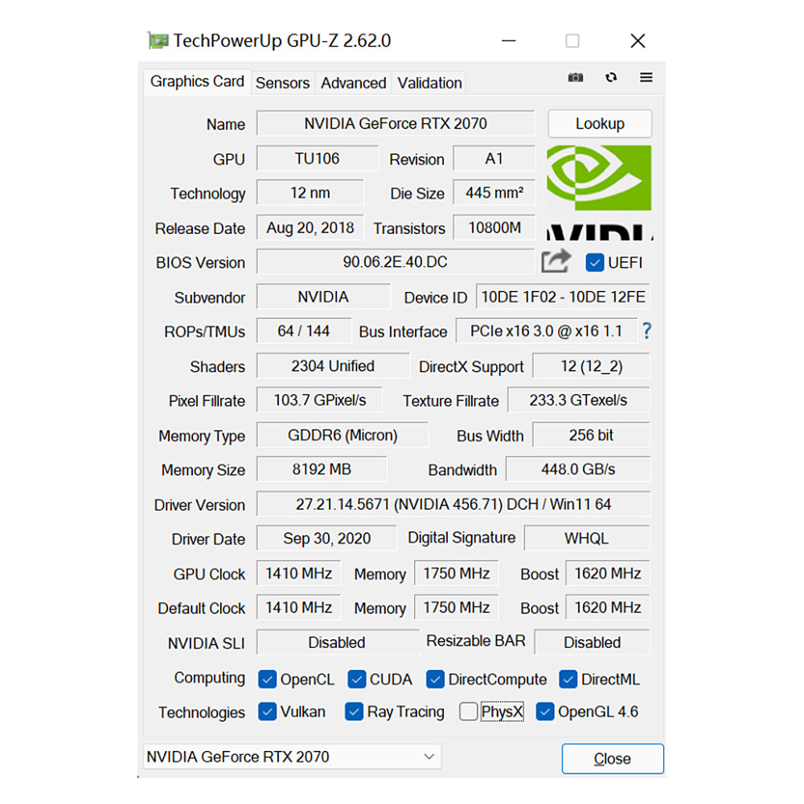
Task: Click the GPU Clock row Boost 1620 MHz
Action: pyautogui.click(x=608, y=573)
